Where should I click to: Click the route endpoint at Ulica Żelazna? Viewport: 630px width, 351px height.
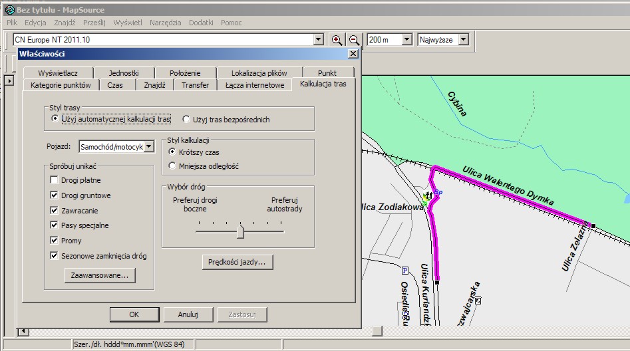click(593, 225)
